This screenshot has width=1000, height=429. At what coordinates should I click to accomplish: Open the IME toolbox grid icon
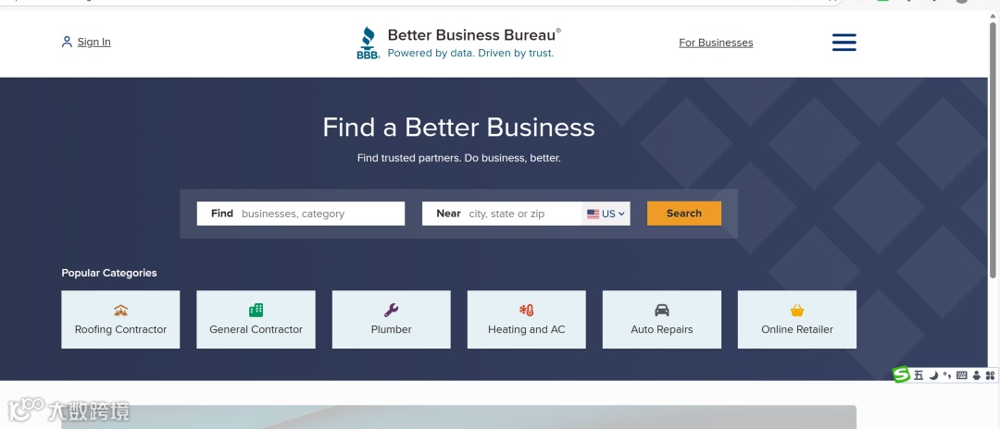coord(990,375)
